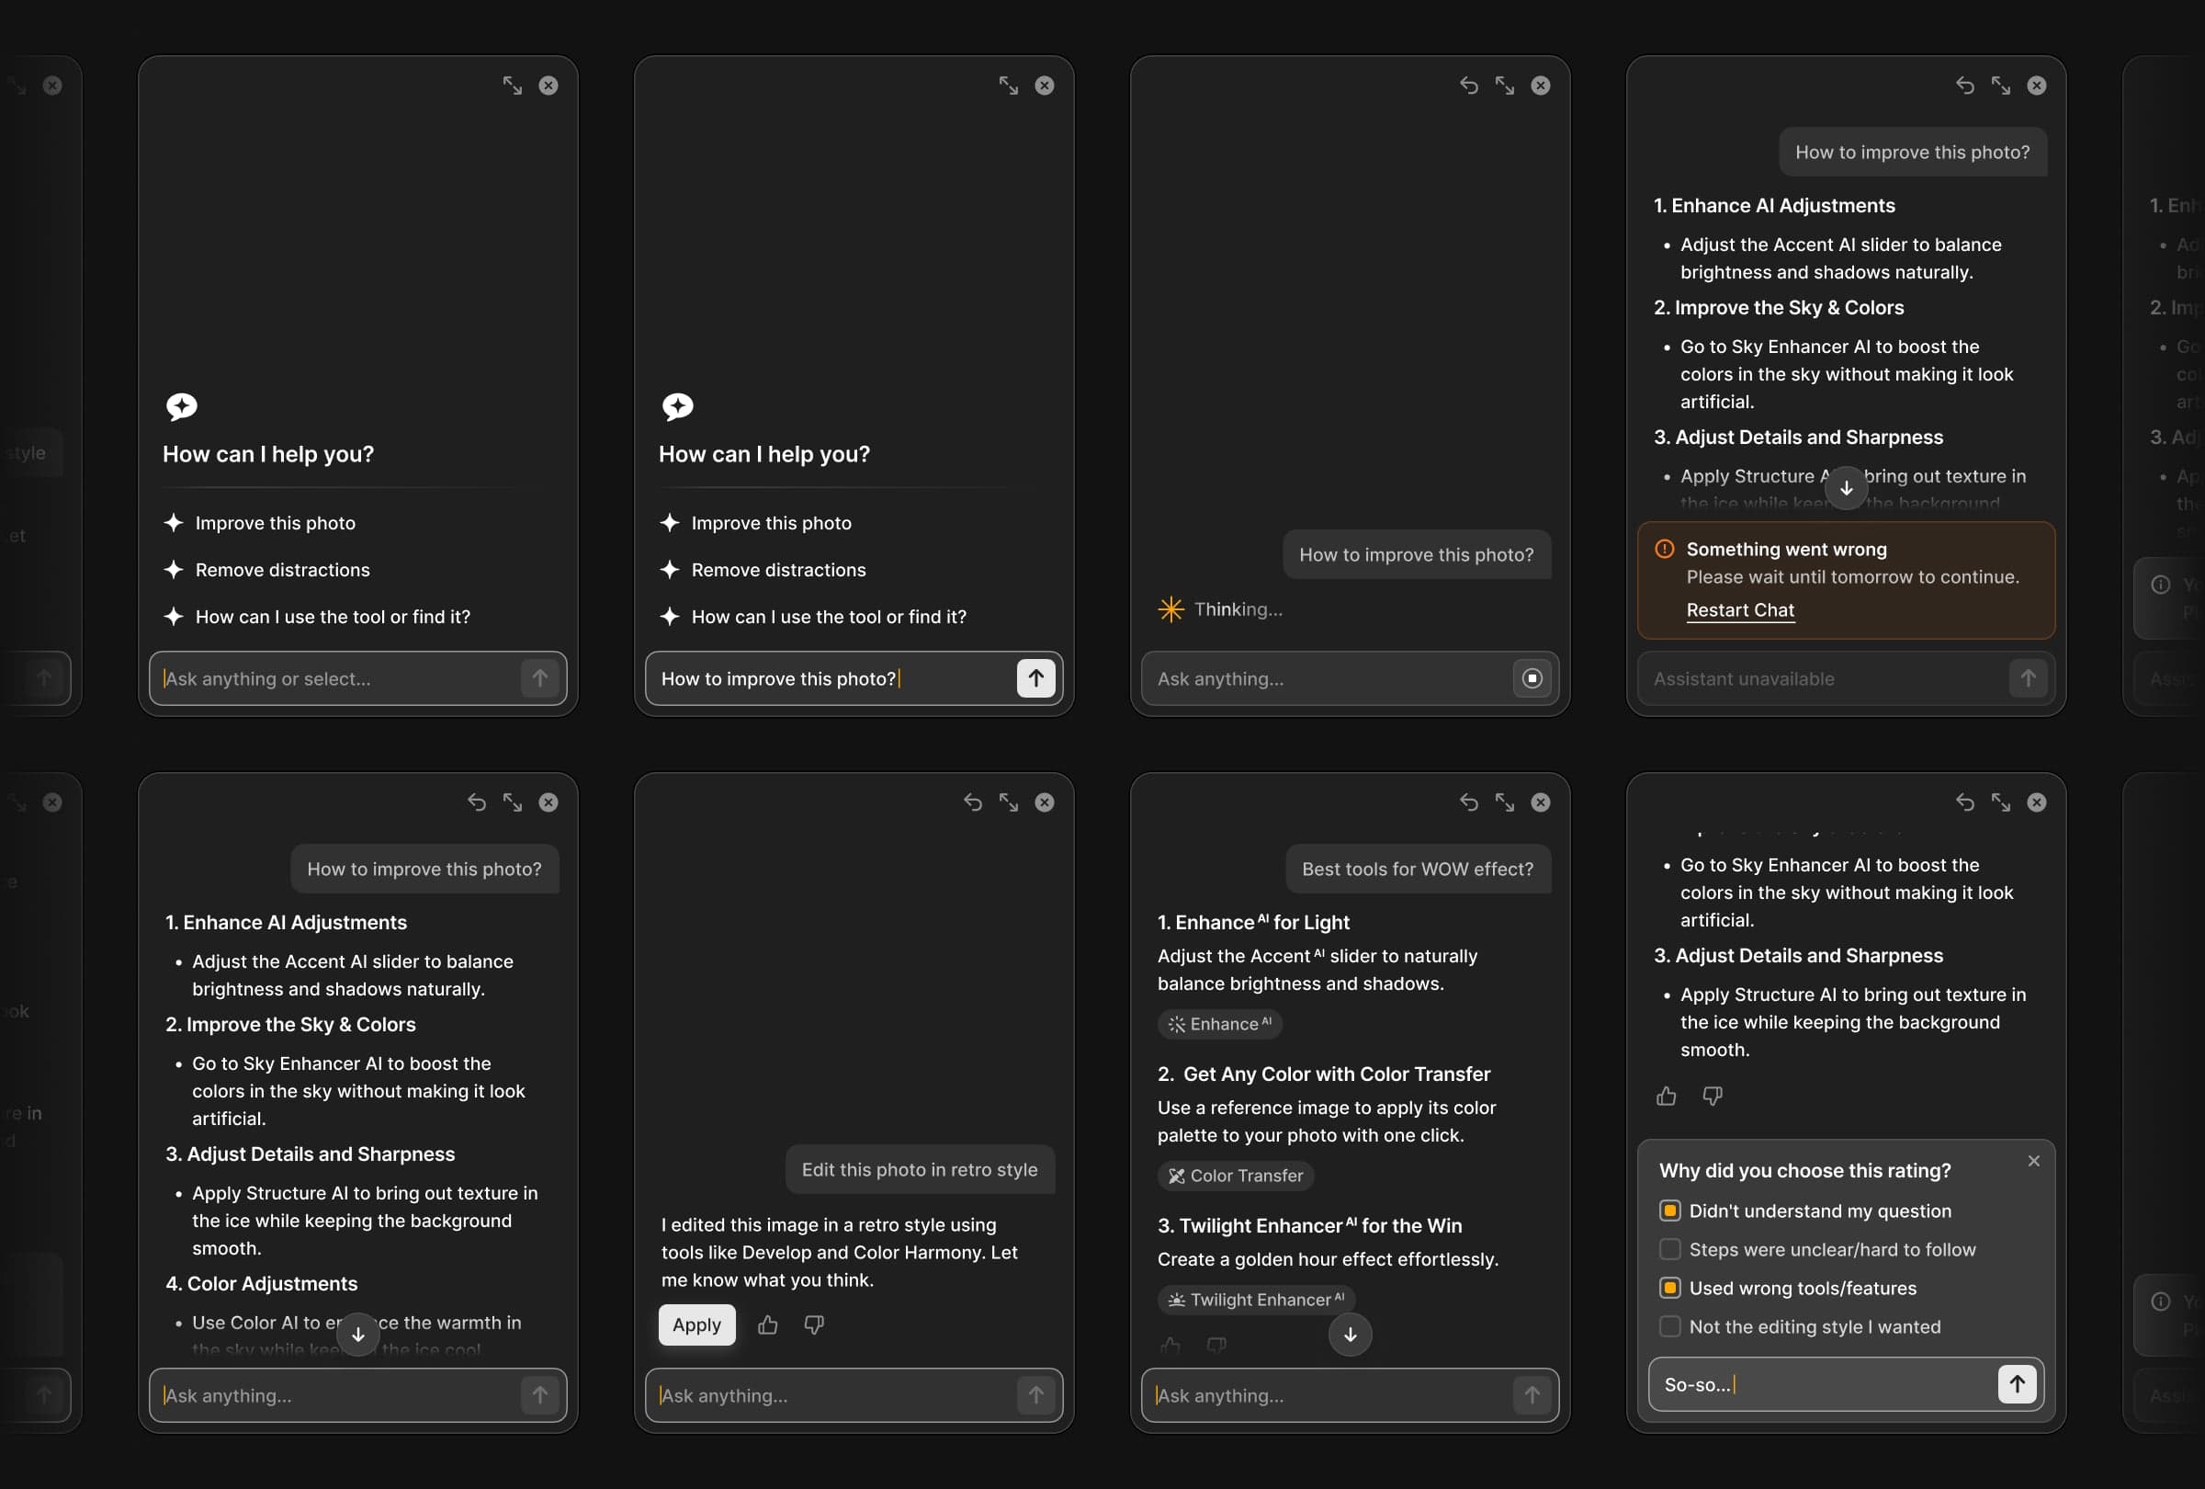Viewport: 2205px width, 1489px height.
Task: Click the Apply button under the retro edit
Action: pos(696,1324)
